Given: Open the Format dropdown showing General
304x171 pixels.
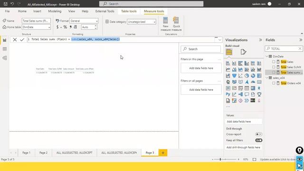Looking at the screenshot, I should (x=84, y=21).
